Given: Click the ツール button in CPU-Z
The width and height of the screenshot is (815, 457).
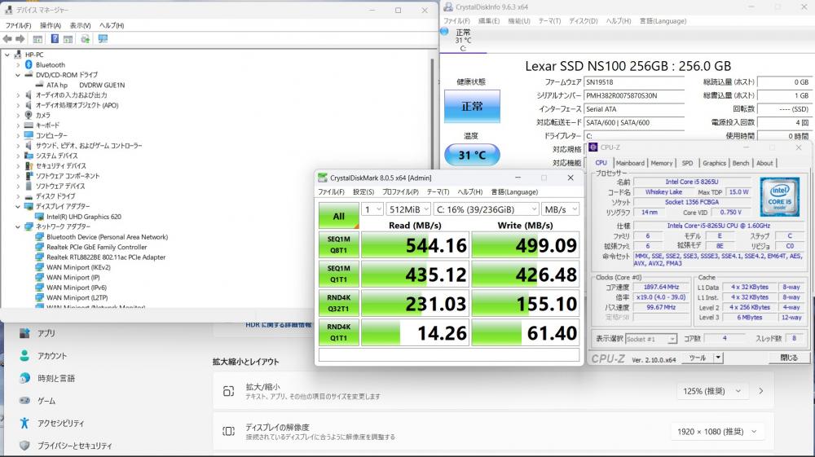Looking at the screenshot, I should 698,358.
